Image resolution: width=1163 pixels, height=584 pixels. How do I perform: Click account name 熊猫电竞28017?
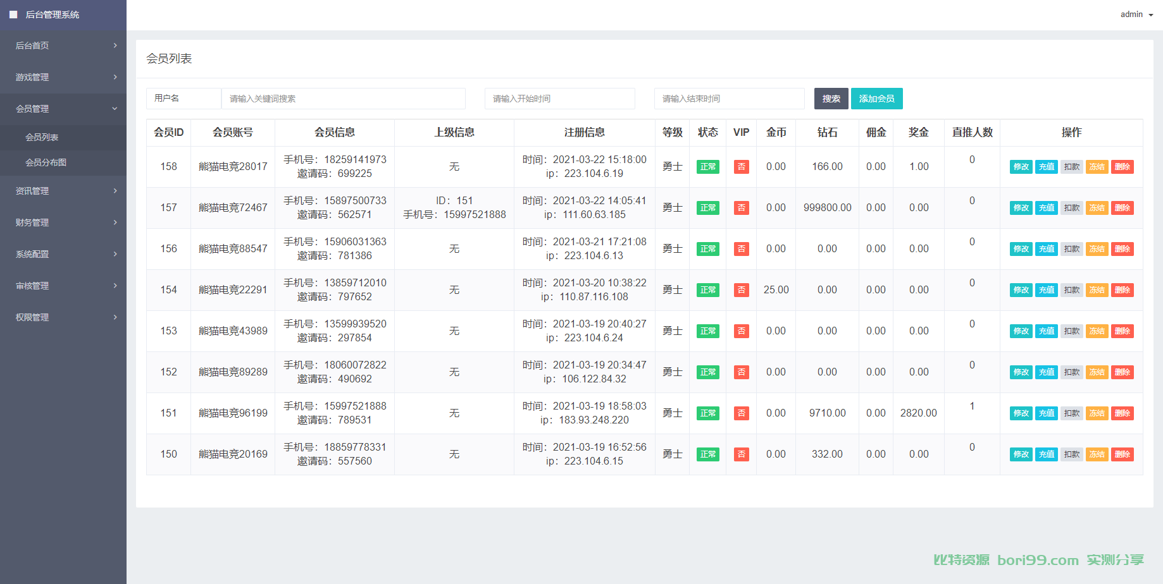coord(233,167)
